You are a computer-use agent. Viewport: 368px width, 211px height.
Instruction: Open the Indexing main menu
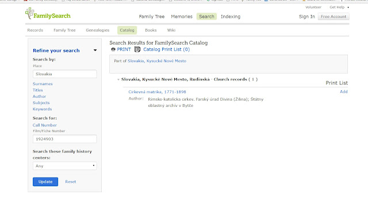pos(231,17)
